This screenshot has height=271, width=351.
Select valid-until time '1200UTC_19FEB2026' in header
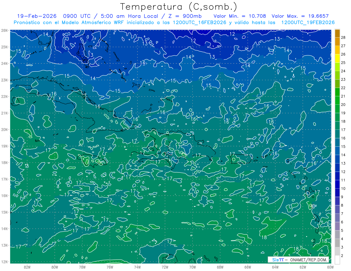[308, 23]
